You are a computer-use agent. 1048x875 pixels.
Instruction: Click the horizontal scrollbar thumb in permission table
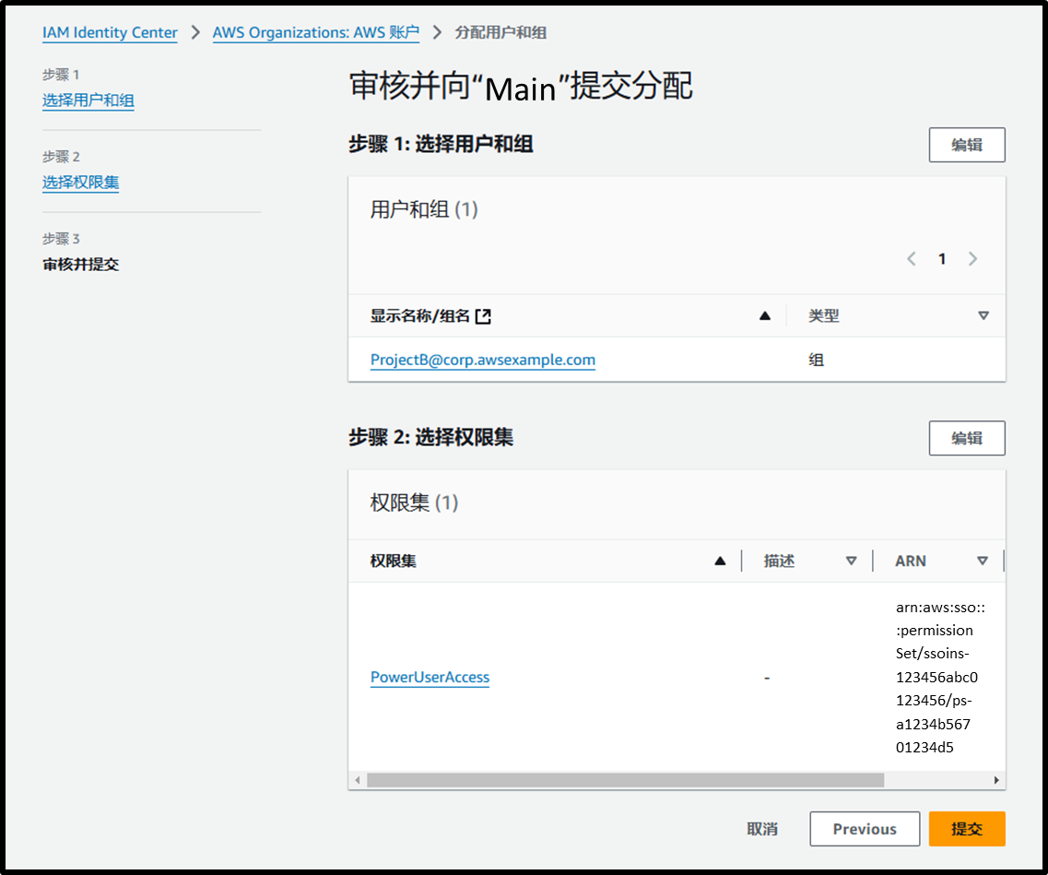pos(625,780)
